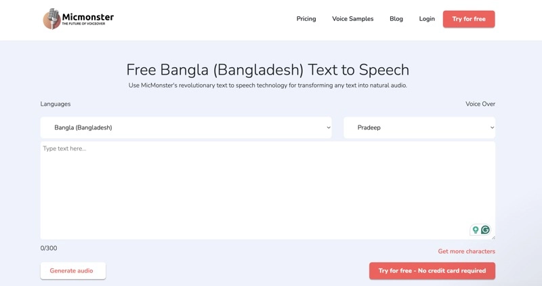Click the 0/300 character counter

pyautogui.click(x=49, y=248)
